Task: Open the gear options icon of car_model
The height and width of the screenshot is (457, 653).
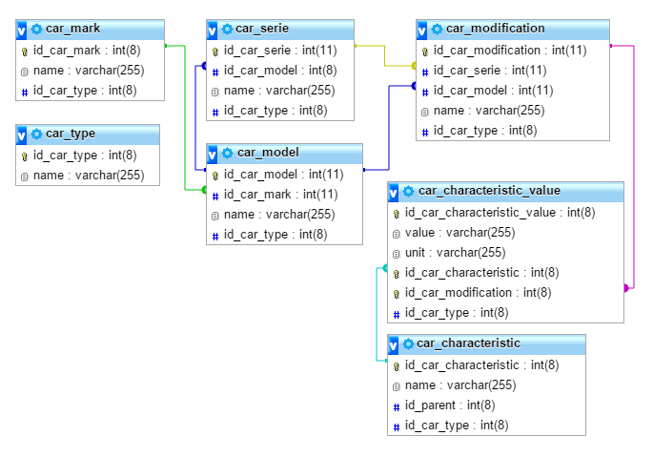Action: pyautogui.click(x=227, y=153)
